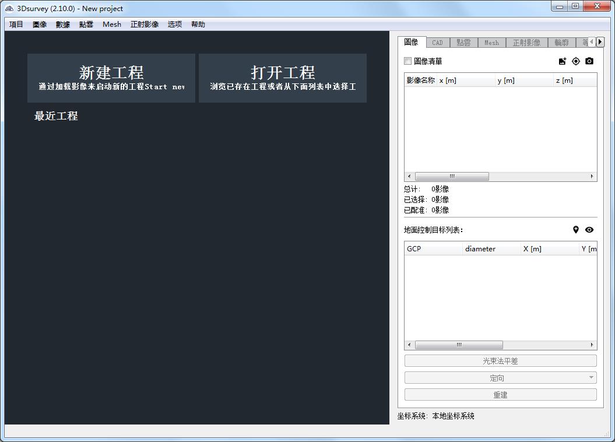This screenshot has height=442, width=615.
Task: Click the 重建 button
Action: coord(500,394)
